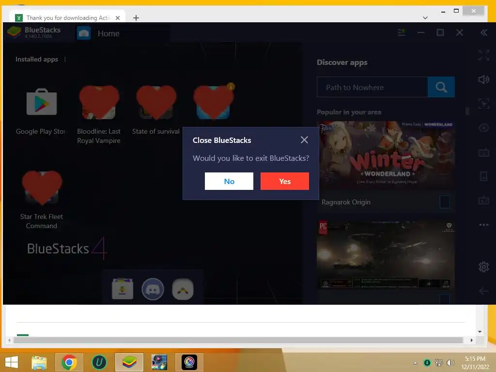The height and width of the screenshot is (372, 496).
Task: Click the Discover apps search field
Action: coord(372,87)
